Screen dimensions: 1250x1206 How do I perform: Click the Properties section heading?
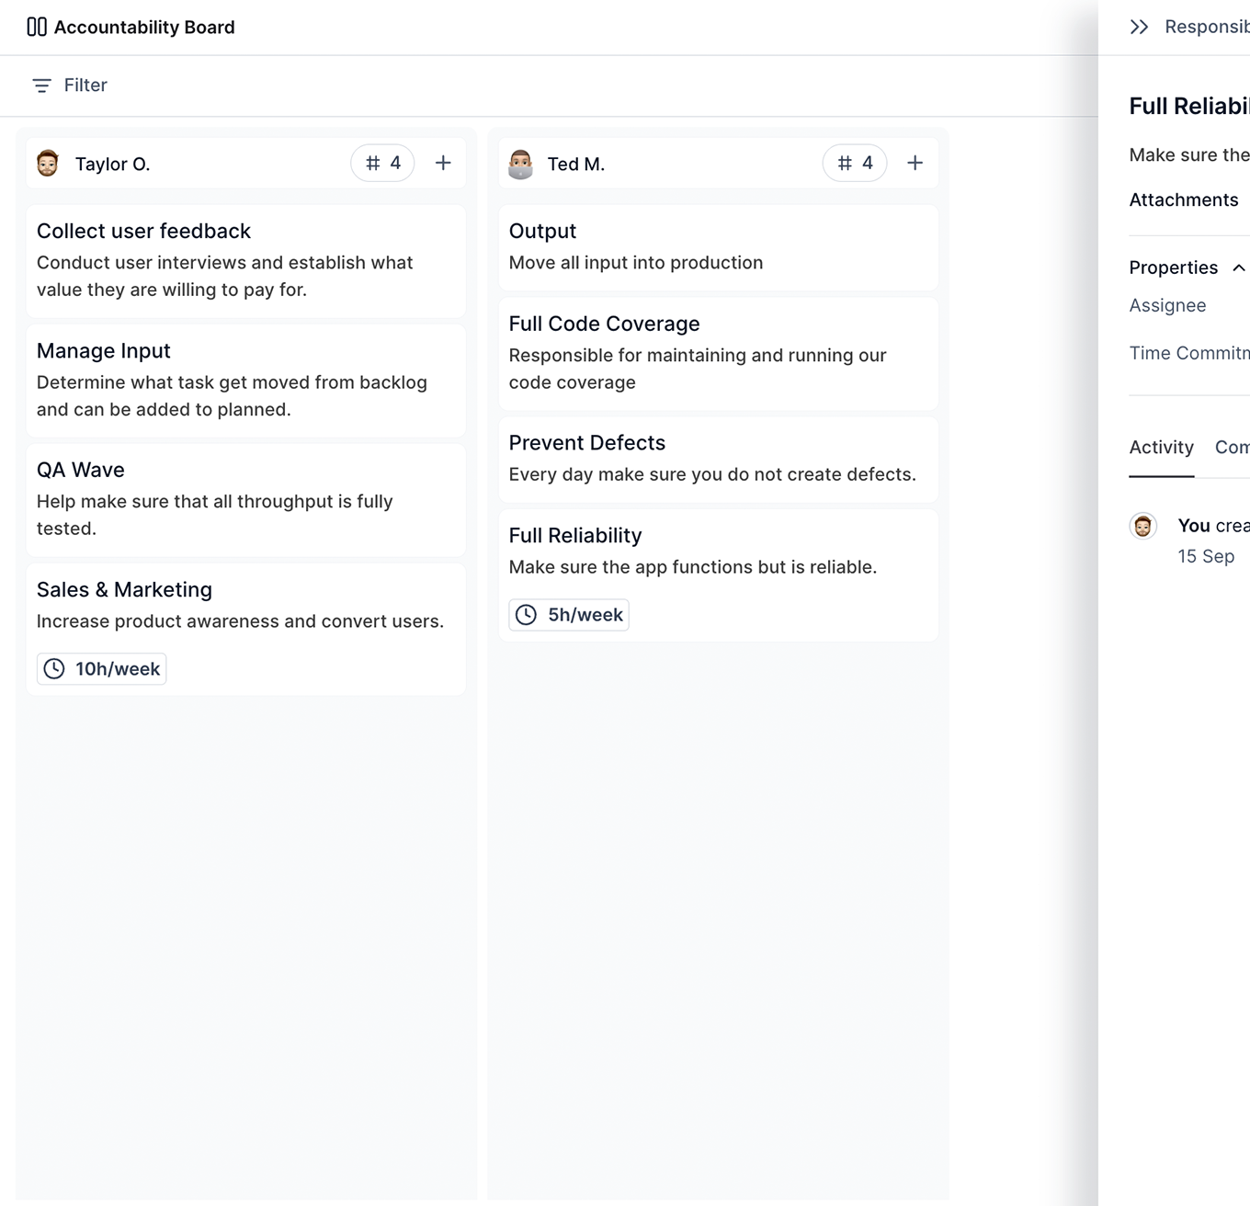[1173, 267]
